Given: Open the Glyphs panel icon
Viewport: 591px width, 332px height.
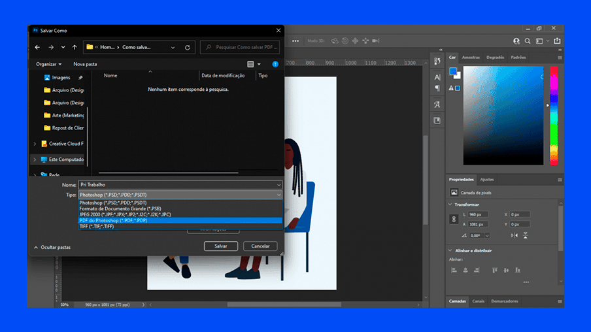Looking at the screenshot, I should 437,105.
